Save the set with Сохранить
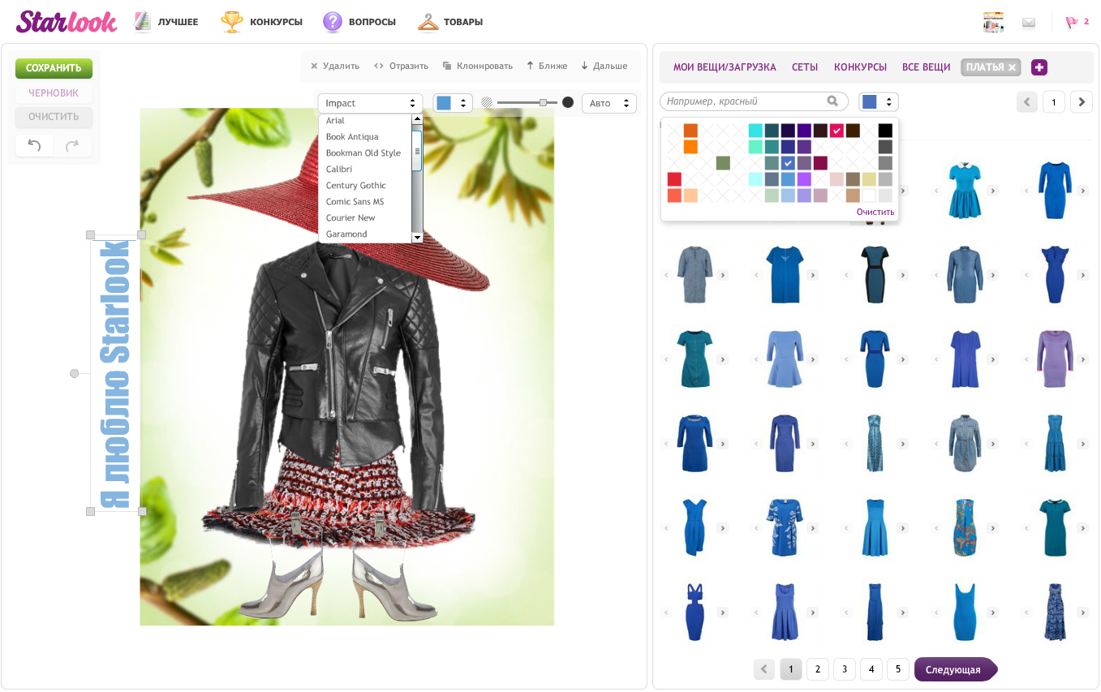Image resolution: width=1101 pixels, height=692 pixels. click(54, 68)
